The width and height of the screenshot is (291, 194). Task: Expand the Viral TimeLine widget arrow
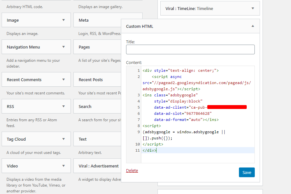253,8
